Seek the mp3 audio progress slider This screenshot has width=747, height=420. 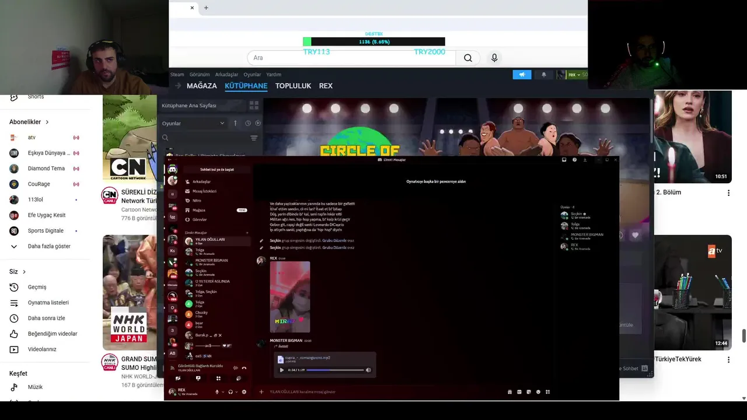pyautogui.click(x=335, y=370)
